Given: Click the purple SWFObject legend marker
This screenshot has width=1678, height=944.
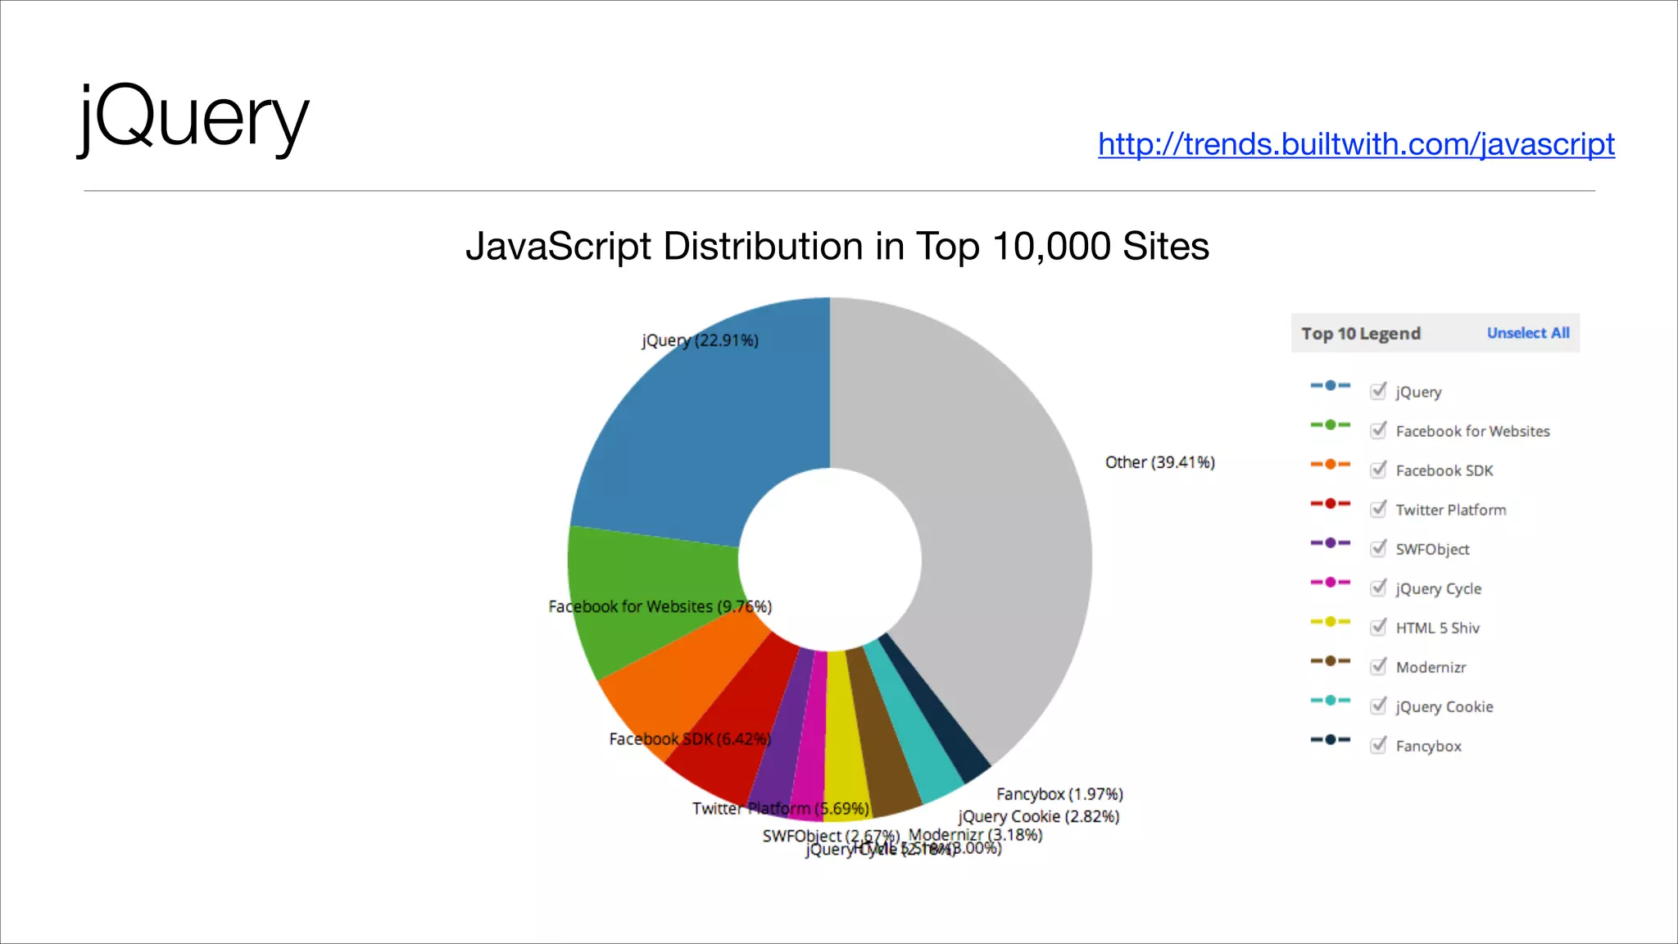Looking at the screenshot, I should click(1330, 542).
